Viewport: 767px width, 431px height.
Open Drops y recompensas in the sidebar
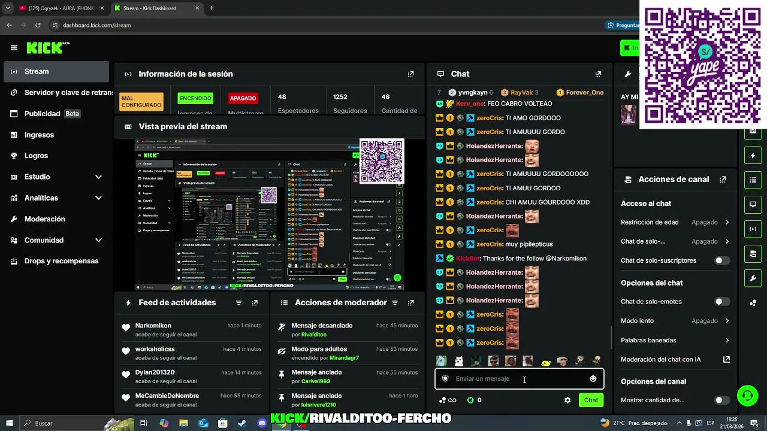(57, 261)
